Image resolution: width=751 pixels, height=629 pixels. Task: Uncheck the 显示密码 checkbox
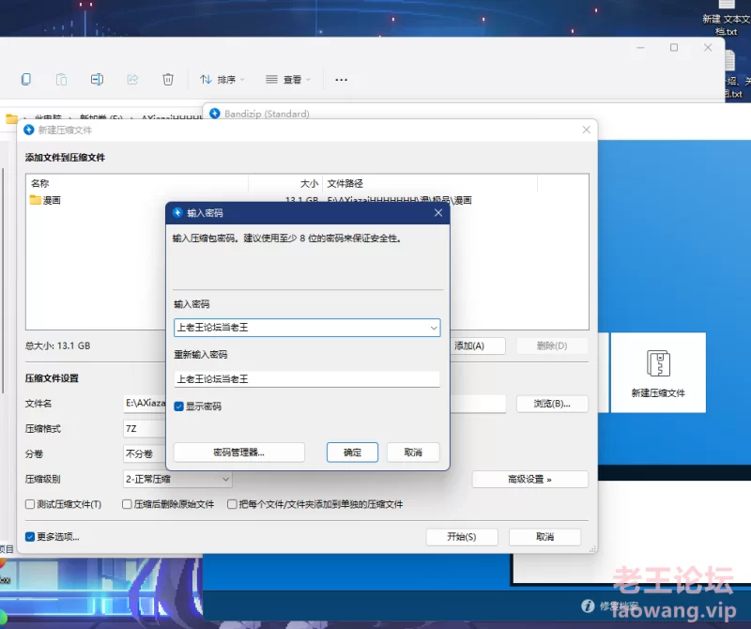point(179,407)
